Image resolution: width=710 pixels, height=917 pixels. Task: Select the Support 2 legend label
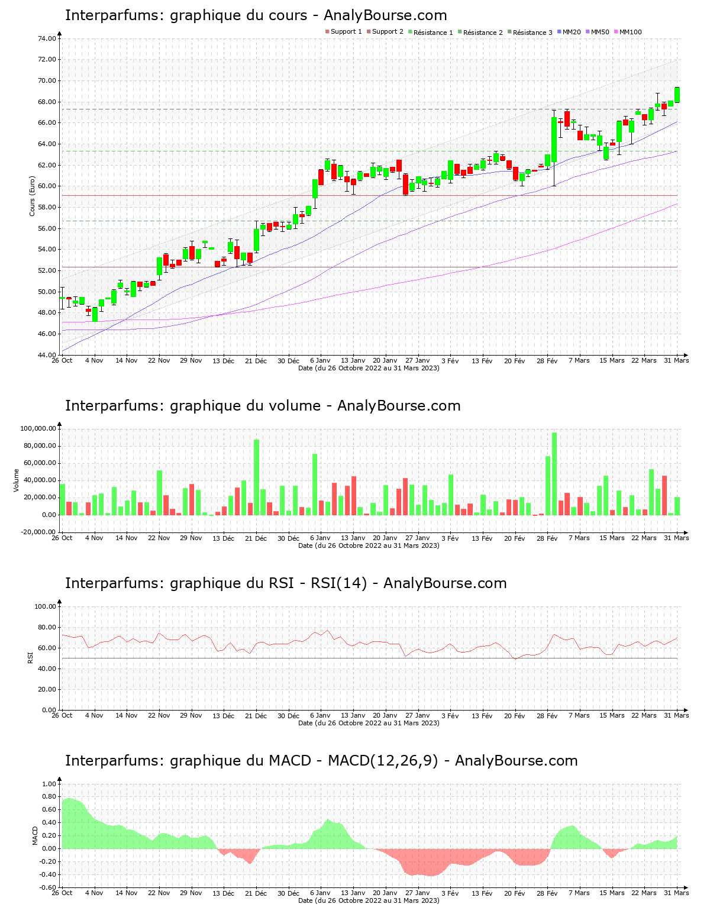[x=388, y=32]
